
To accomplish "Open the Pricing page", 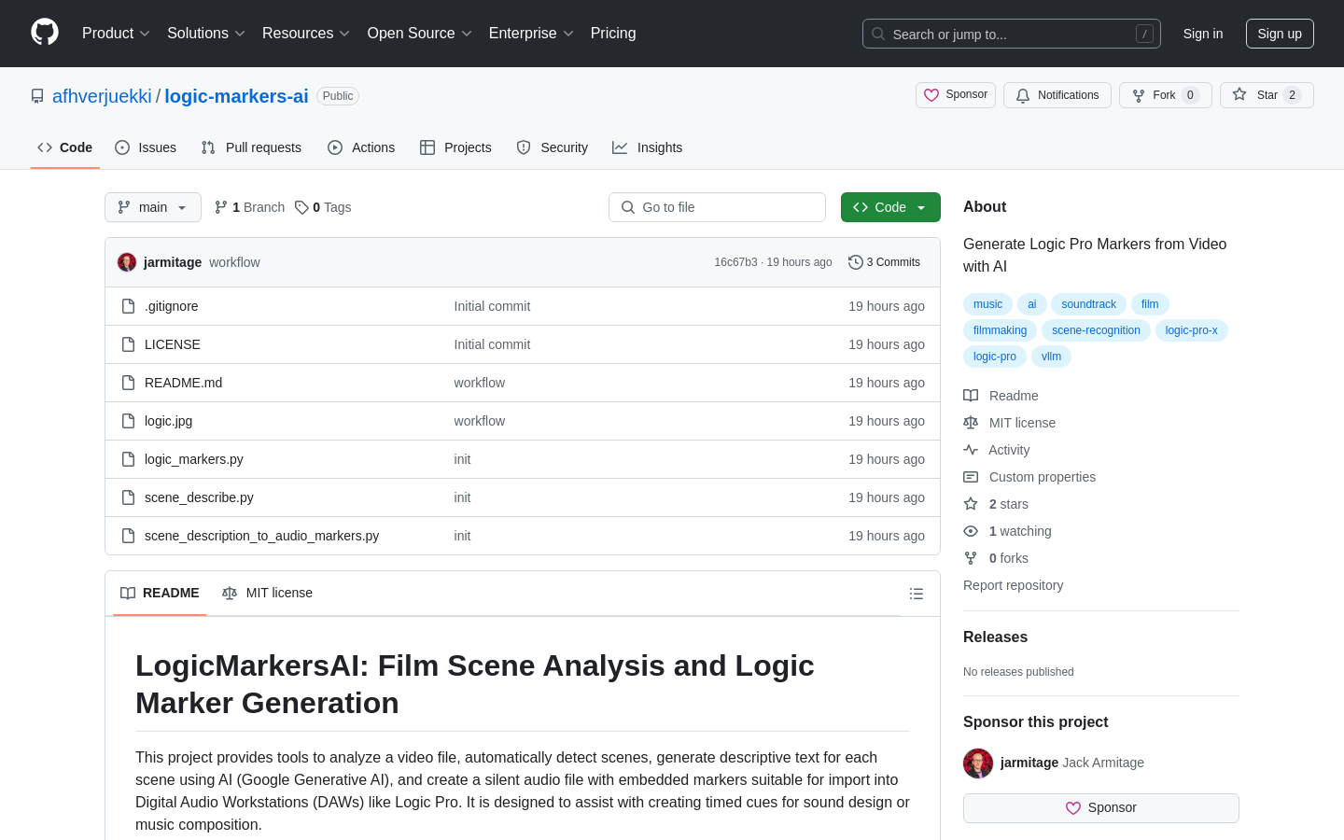I will [x=613, y=34].
